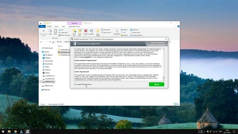Open the Application Tools tab

coord(74,26)
